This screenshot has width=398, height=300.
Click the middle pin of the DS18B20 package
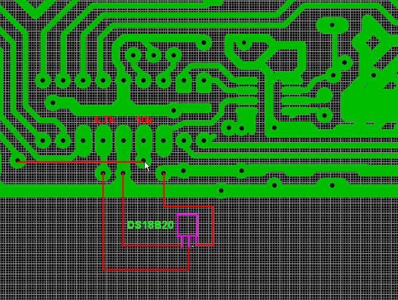click(x=188, y=241)
